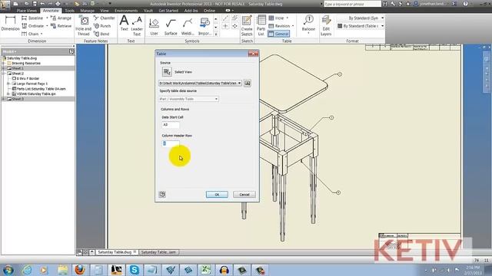Image resolution: width=492 pixels, height=276 pixels.
Task: Click the Column Header Row field
Action: pos(171,143)
